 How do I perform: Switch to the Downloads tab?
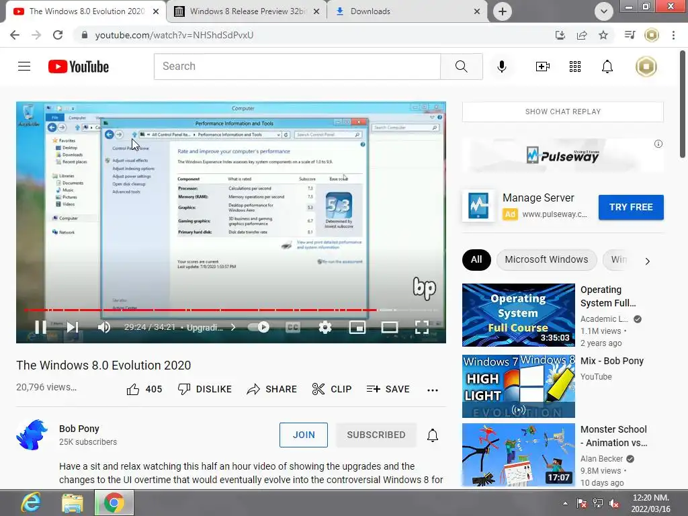tap(406, 11)
